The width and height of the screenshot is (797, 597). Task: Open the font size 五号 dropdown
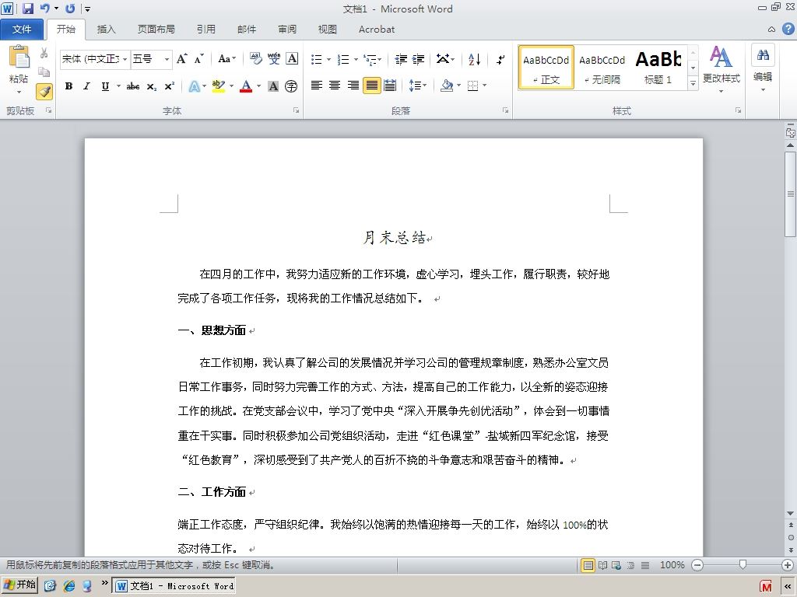167,59
